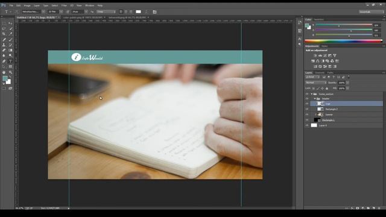The width and height of the screenshot is (386, 217).
Task: Select the Shape tool in toolbox
Action: point(11,67)
